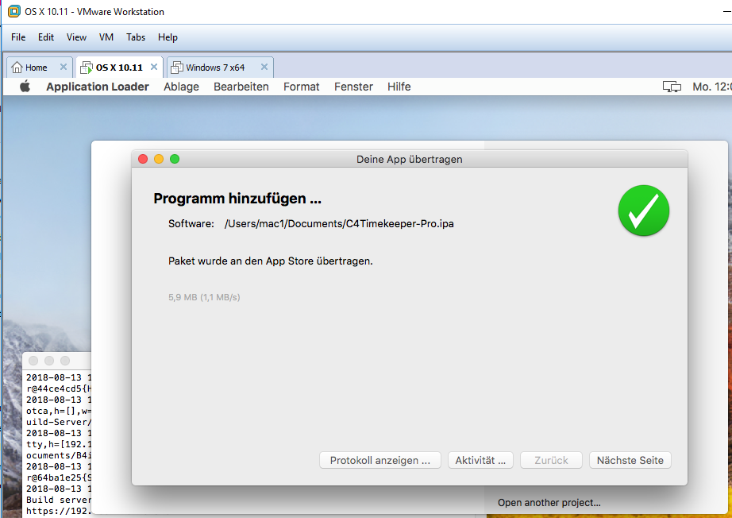Click the green checkmark success icon
The height and width of the screenshot is (518, 732).
point(643,211)
